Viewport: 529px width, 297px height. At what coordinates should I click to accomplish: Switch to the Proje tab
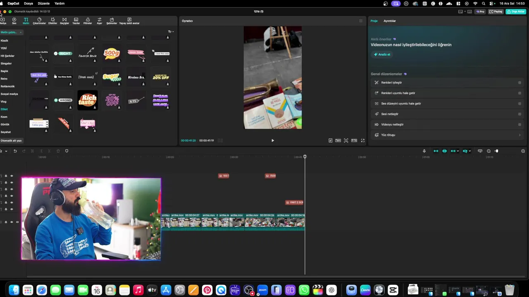point(374,21)
